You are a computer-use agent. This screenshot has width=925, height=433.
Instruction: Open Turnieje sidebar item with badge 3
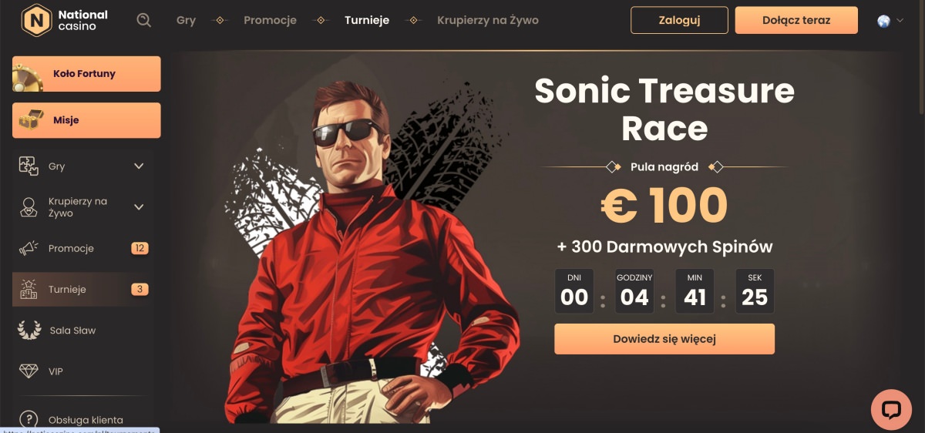[x=83, y=289]
